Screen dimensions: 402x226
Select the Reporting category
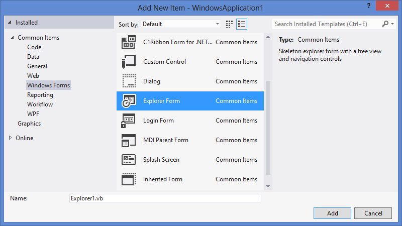[x=40, y=95]
